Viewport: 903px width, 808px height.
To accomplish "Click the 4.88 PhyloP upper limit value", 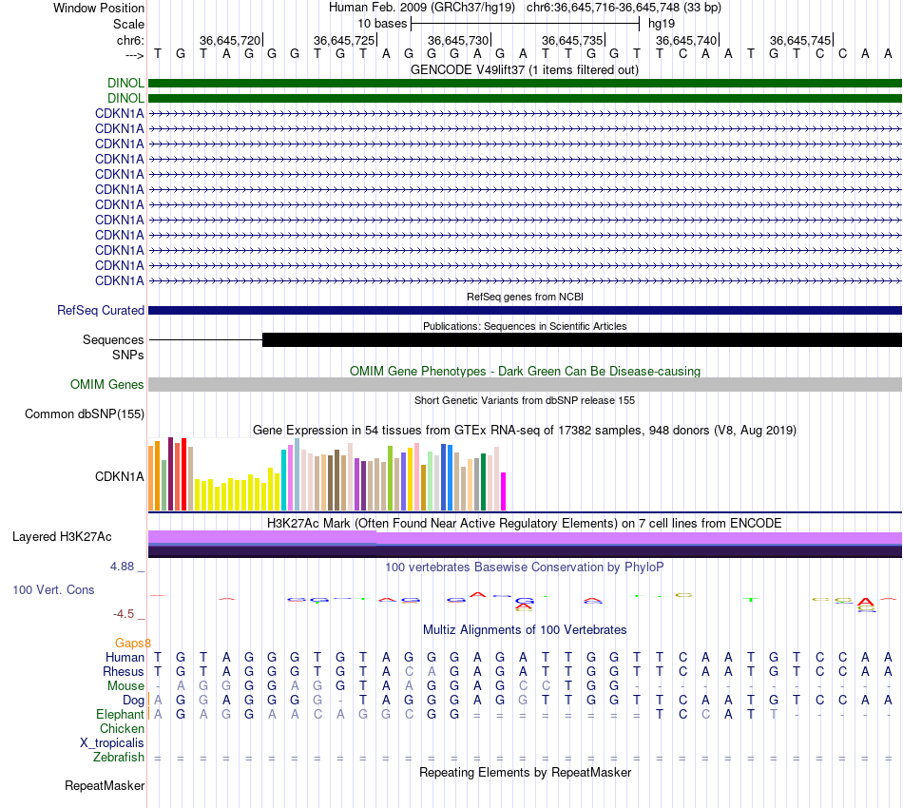I will pyautogui.click(x=122, y=567).
